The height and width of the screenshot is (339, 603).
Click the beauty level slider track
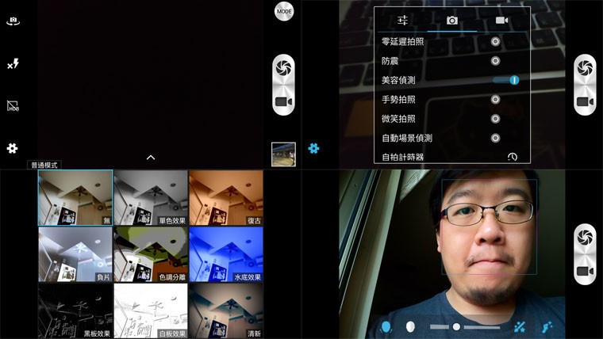(x=465, y=327)
